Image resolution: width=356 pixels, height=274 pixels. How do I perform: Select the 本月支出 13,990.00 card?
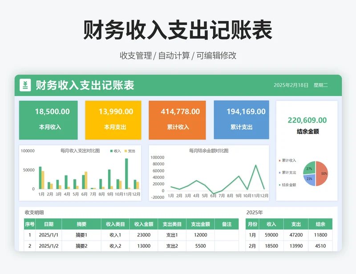click(113, 120)
